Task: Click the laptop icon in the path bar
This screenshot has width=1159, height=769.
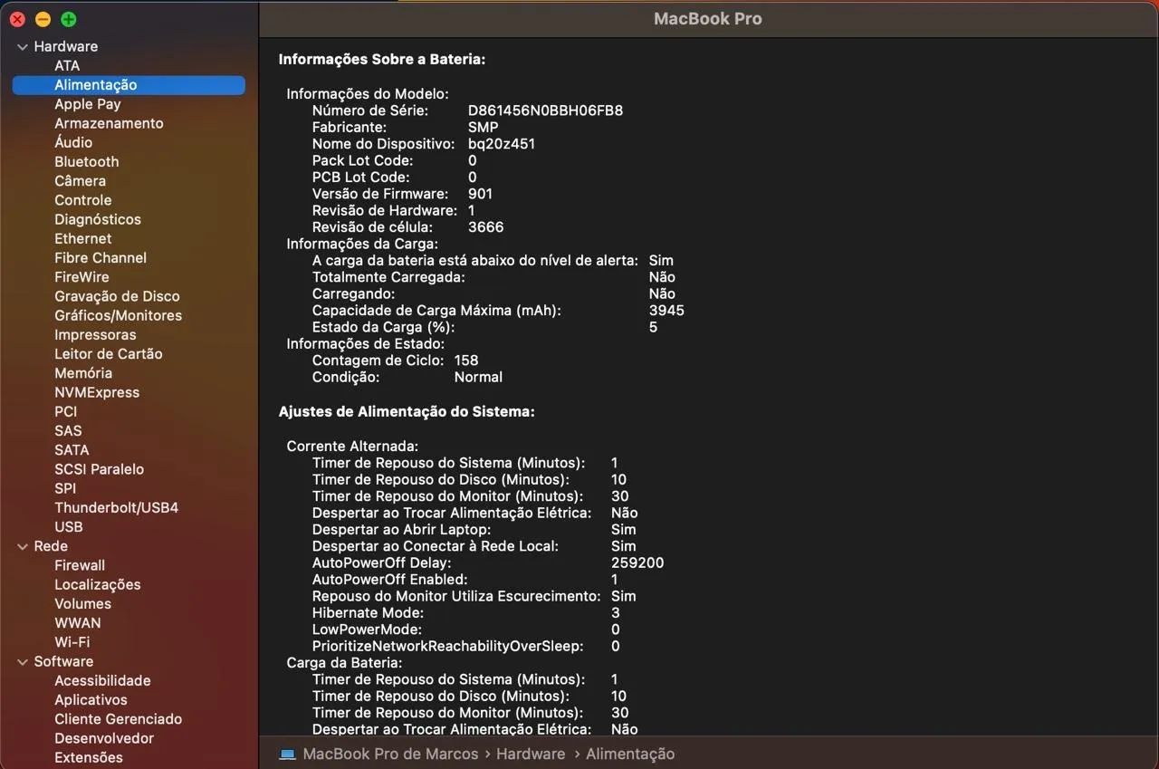Action: click(288, 754)
